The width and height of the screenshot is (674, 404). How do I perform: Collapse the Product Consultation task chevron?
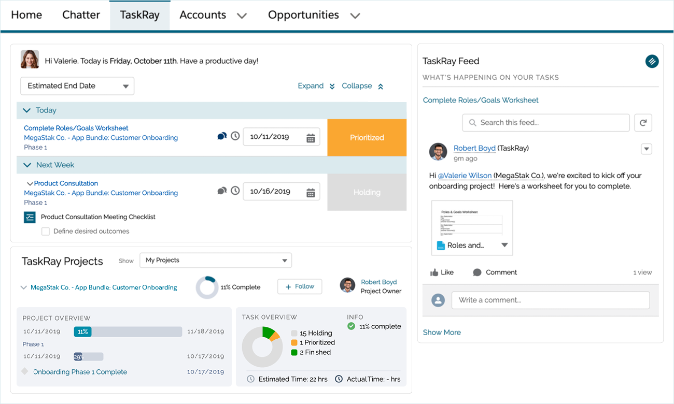tap(30, 184)
